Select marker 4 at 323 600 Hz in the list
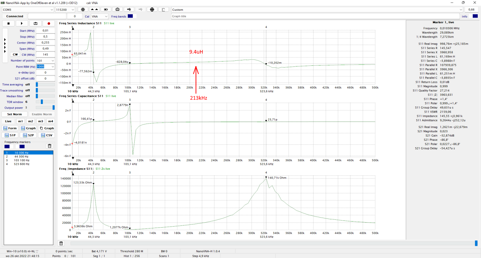Image resolution: width=481 pixels, height=258 pixels. [x=28, y=164]
